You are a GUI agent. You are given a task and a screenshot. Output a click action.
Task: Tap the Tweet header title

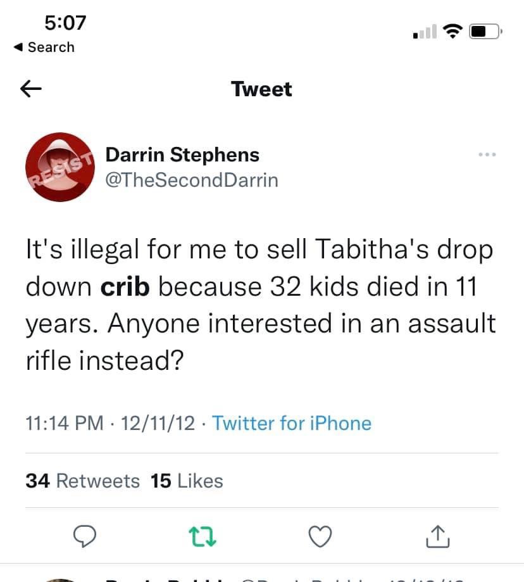262,89
